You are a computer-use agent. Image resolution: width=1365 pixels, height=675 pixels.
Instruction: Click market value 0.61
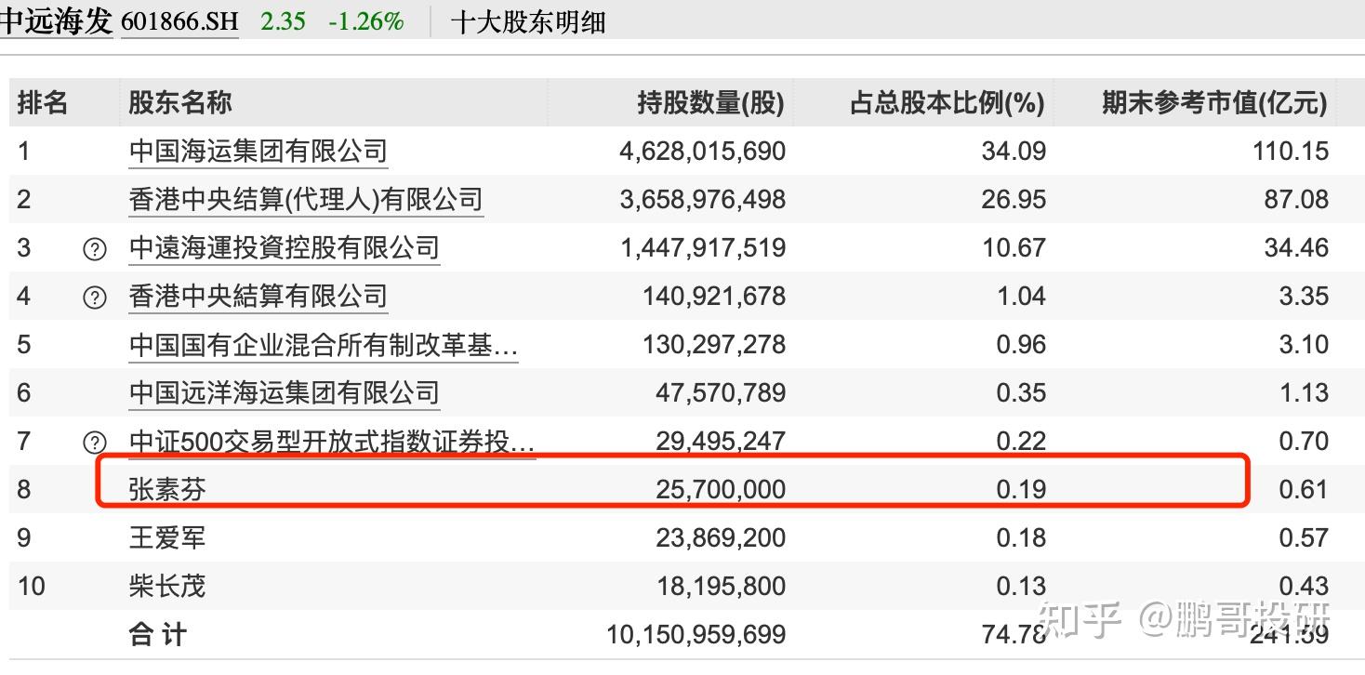(x=1304, y=490)
